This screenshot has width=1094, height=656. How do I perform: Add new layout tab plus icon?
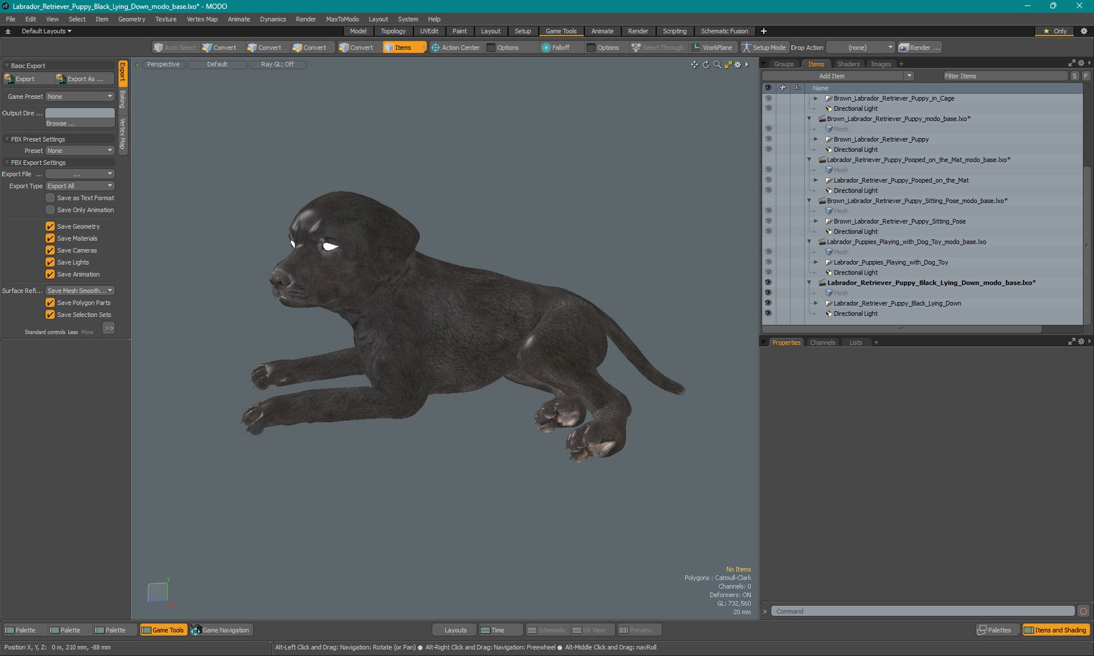(x=763, y=31)
